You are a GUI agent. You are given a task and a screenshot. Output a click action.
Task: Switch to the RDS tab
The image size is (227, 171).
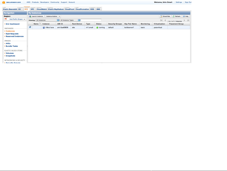93,9
